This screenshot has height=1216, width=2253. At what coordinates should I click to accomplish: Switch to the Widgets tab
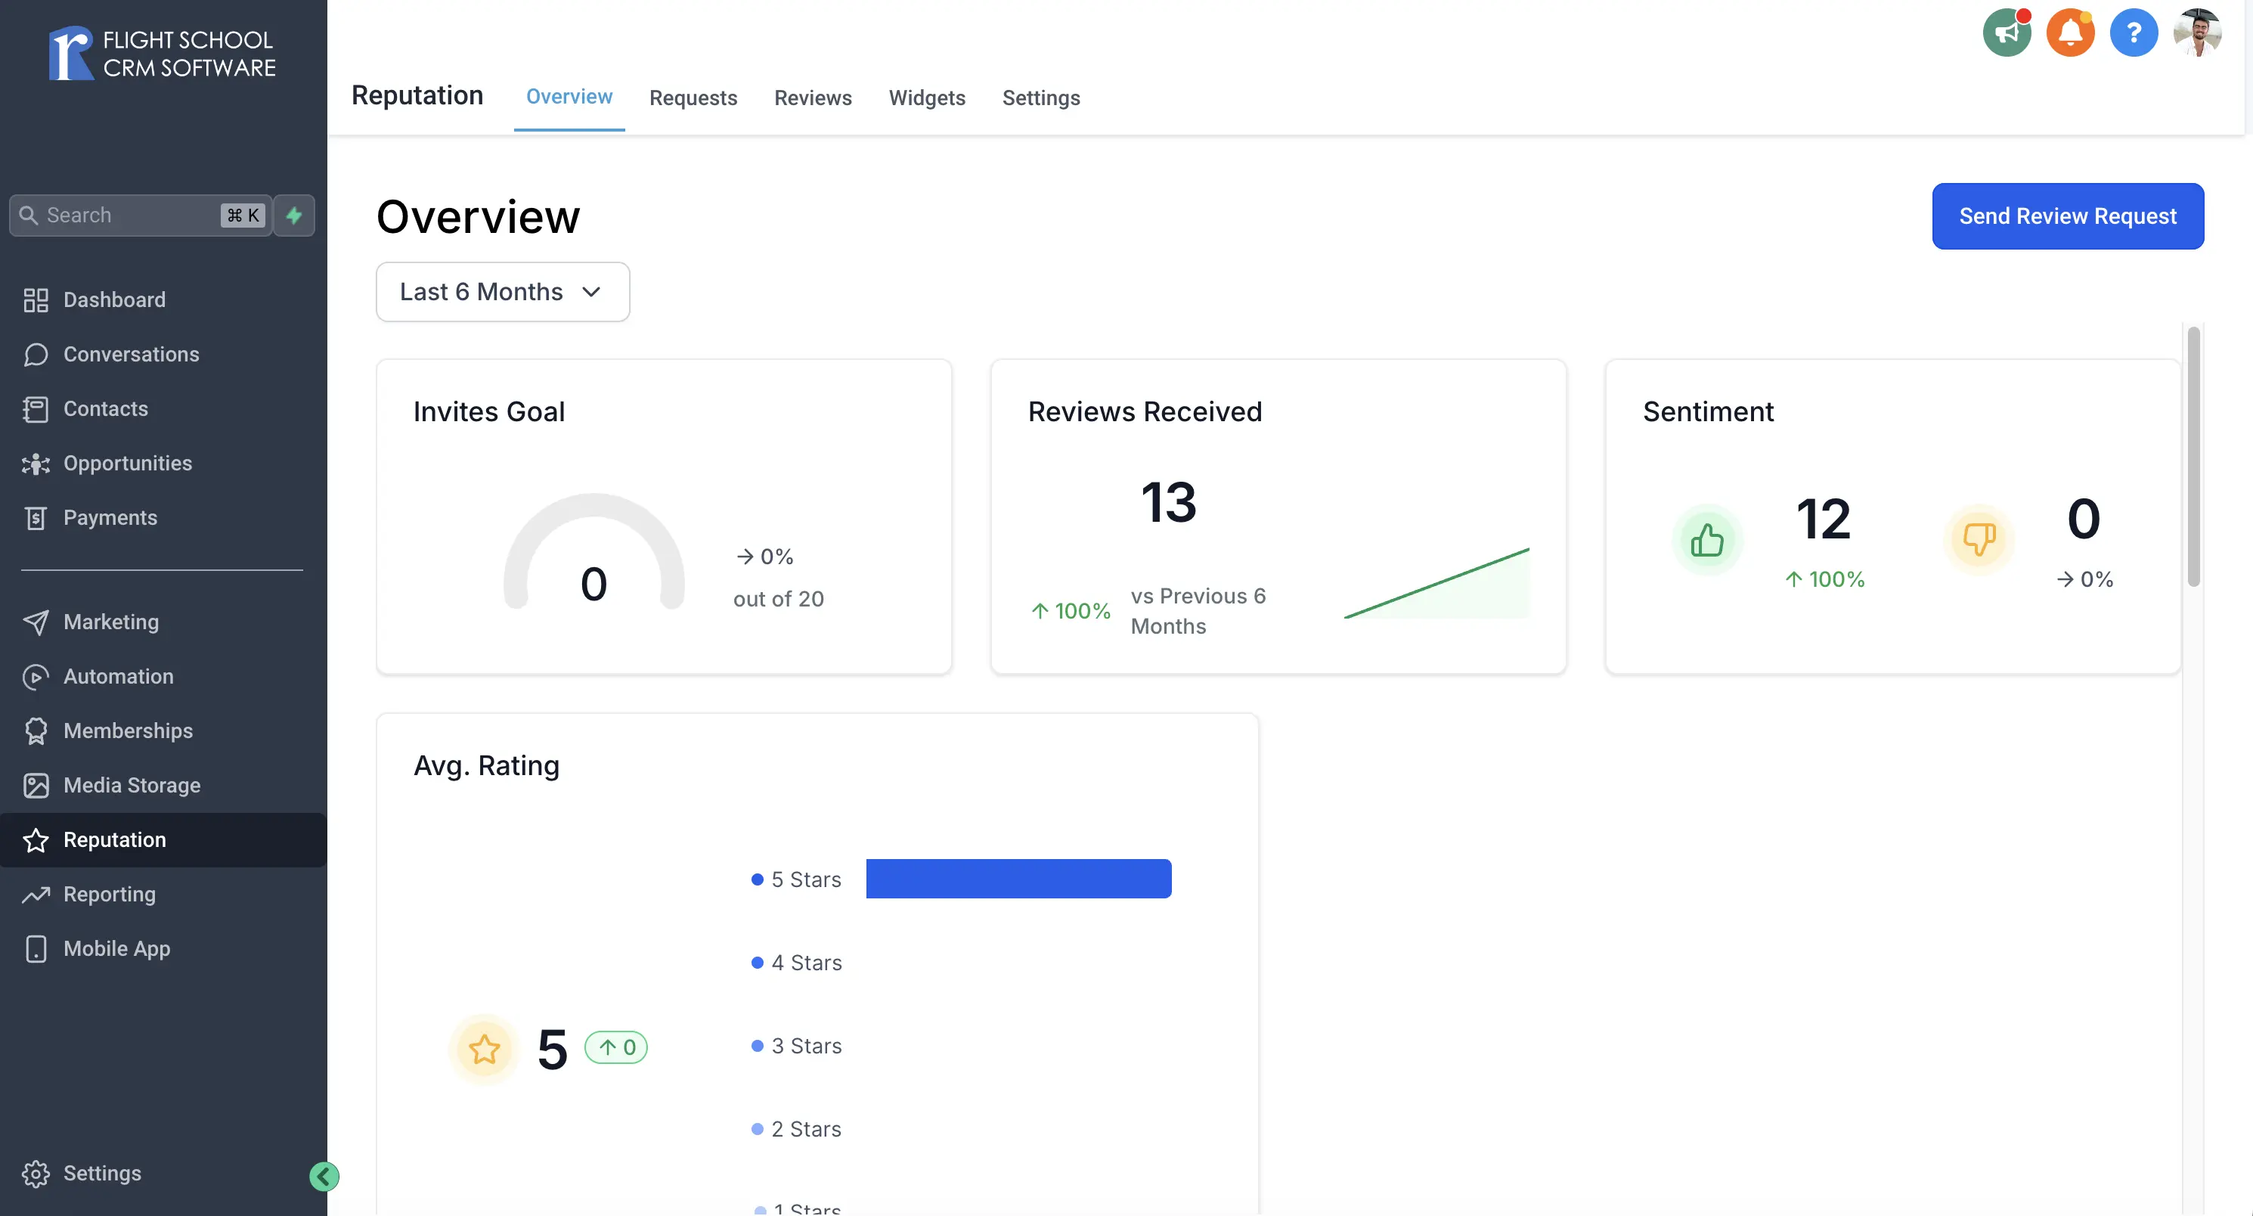point(927,98)
